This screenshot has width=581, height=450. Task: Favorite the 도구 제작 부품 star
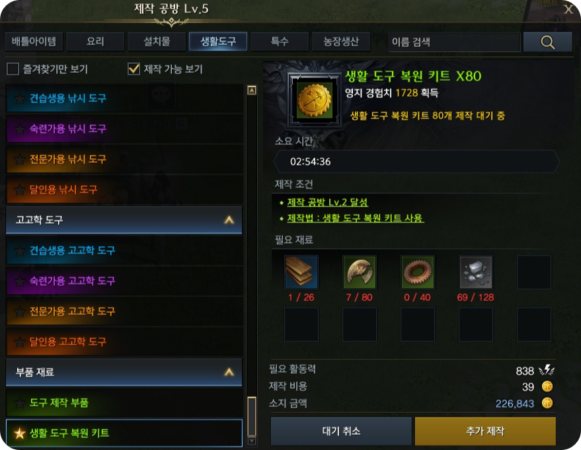pos(19,403)
